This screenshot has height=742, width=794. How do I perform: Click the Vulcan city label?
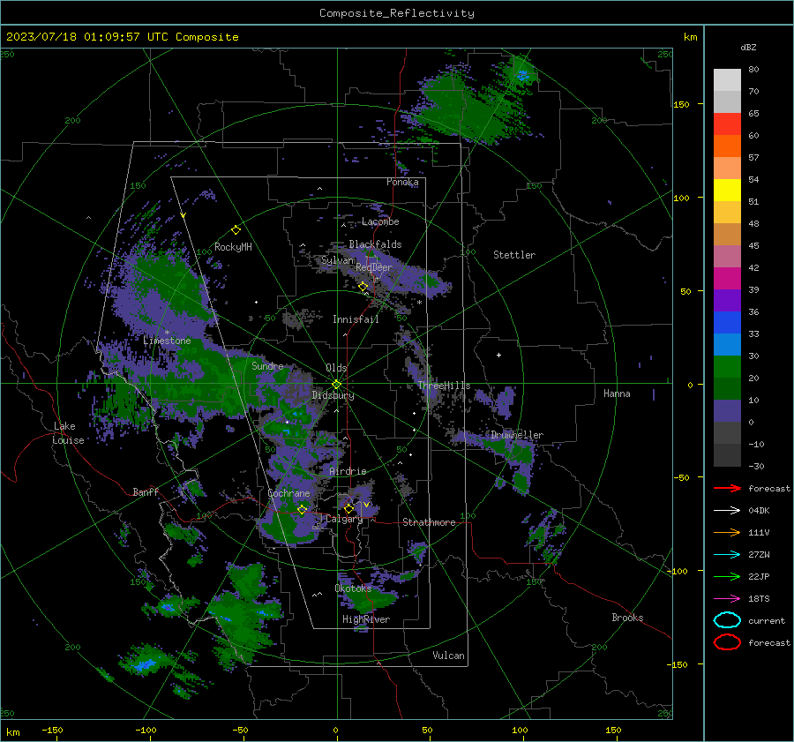pos(448,656)
